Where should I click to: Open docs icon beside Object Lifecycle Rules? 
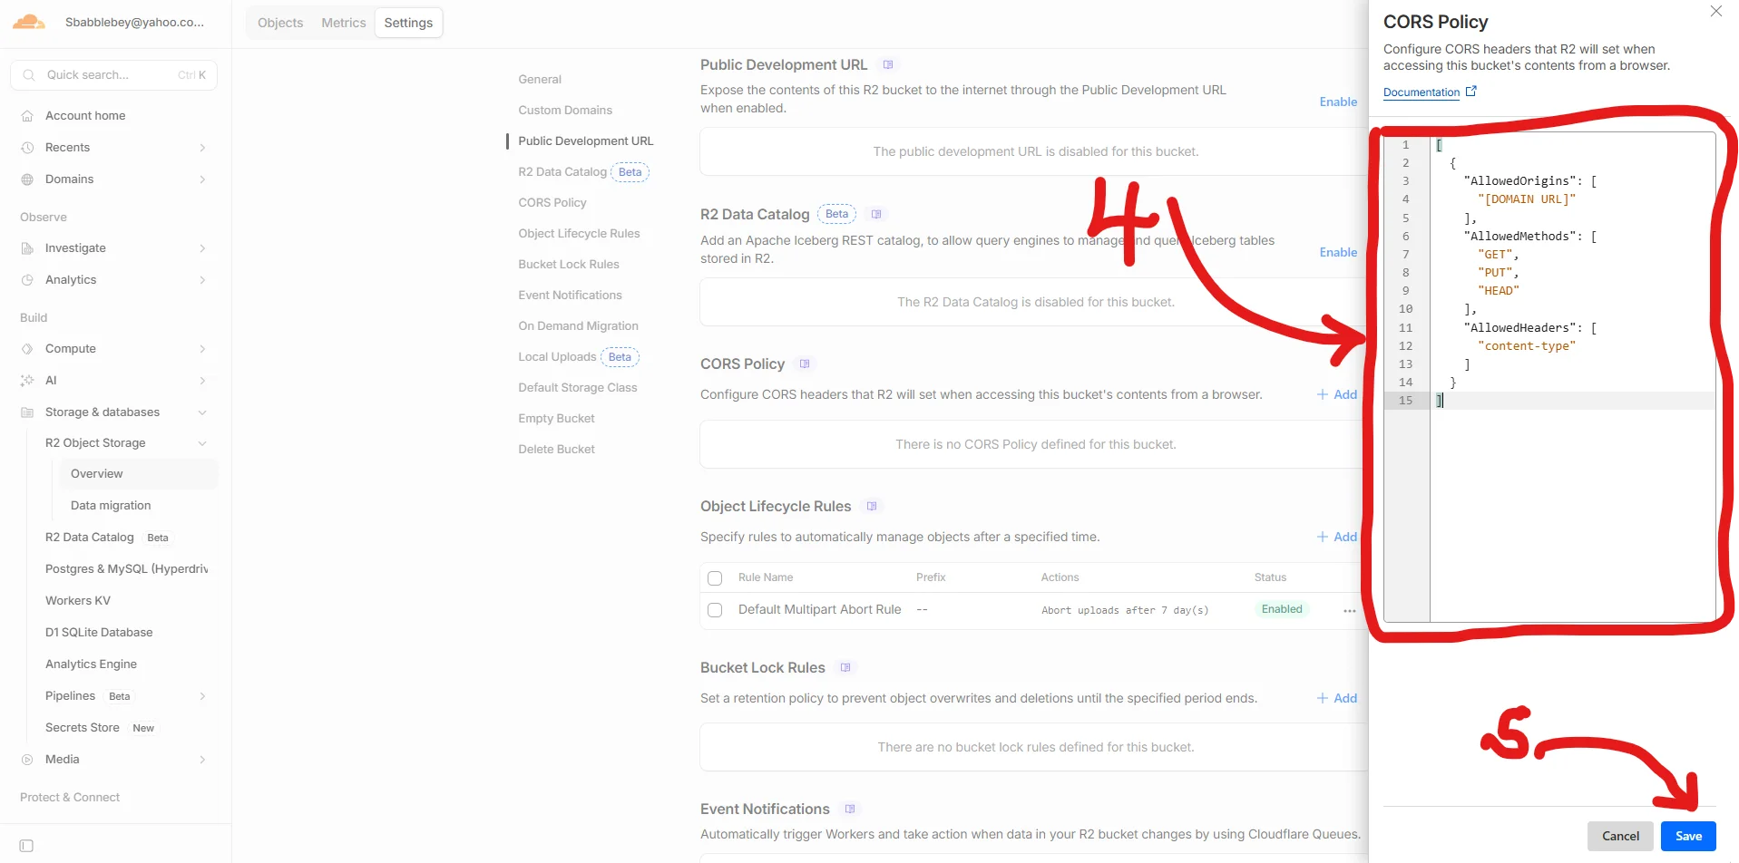872,506
